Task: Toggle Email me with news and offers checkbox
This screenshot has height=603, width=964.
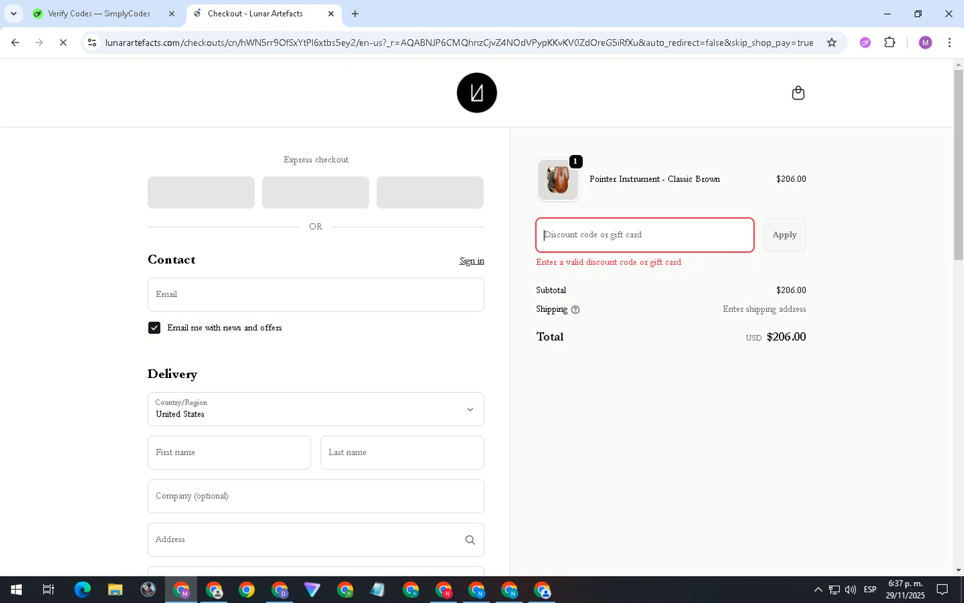Action: point(154,328)
